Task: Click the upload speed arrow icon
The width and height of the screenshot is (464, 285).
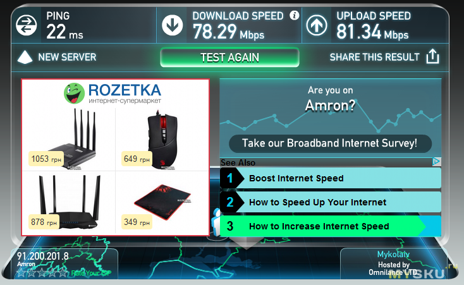Action: (317, 25)
